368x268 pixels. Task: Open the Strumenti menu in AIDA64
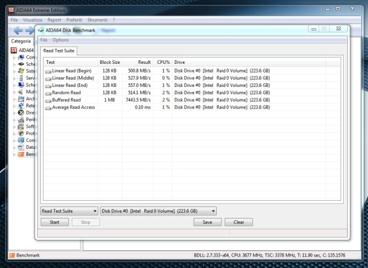click(97, 20)
